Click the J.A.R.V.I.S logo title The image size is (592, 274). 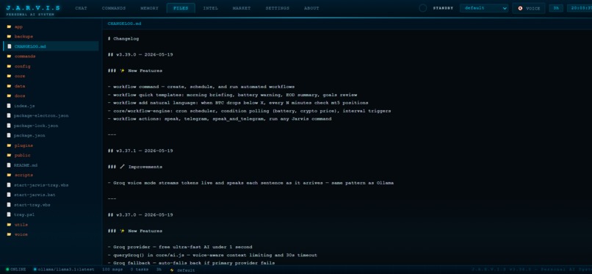(33, 7)
